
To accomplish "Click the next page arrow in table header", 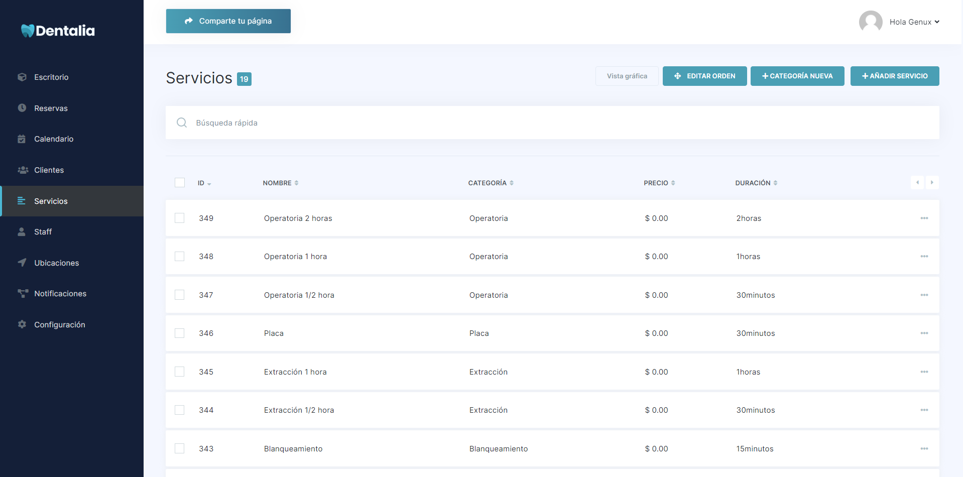I will tap(932, 183).
